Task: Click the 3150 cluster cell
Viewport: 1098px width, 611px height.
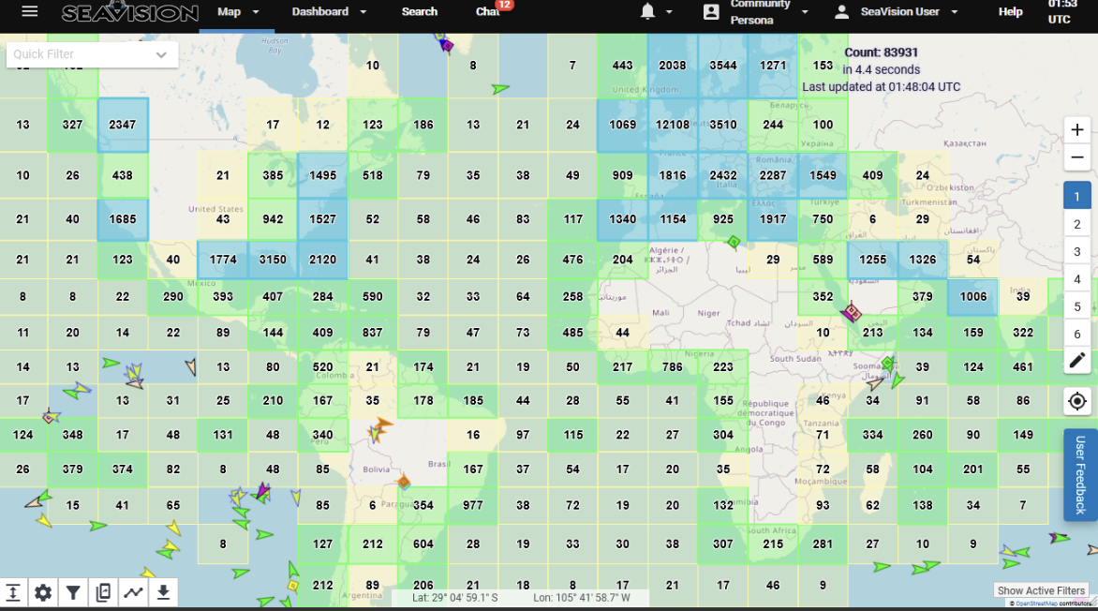Action: tap(273, 260)
